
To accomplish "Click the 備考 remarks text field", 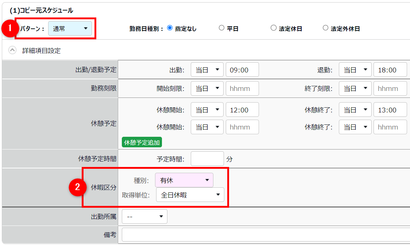I will (x=266, y=235).
